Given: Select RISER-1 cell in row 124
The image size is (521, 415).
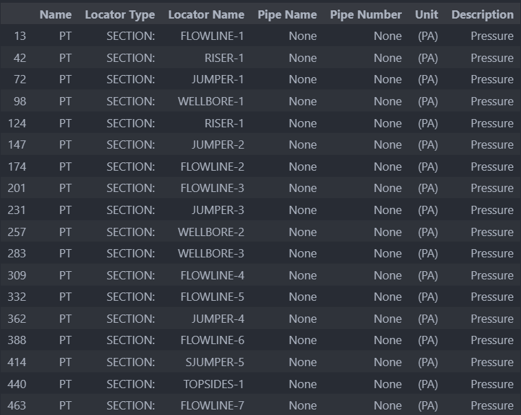Looking at the screenshot, I should tap(224, 123).
